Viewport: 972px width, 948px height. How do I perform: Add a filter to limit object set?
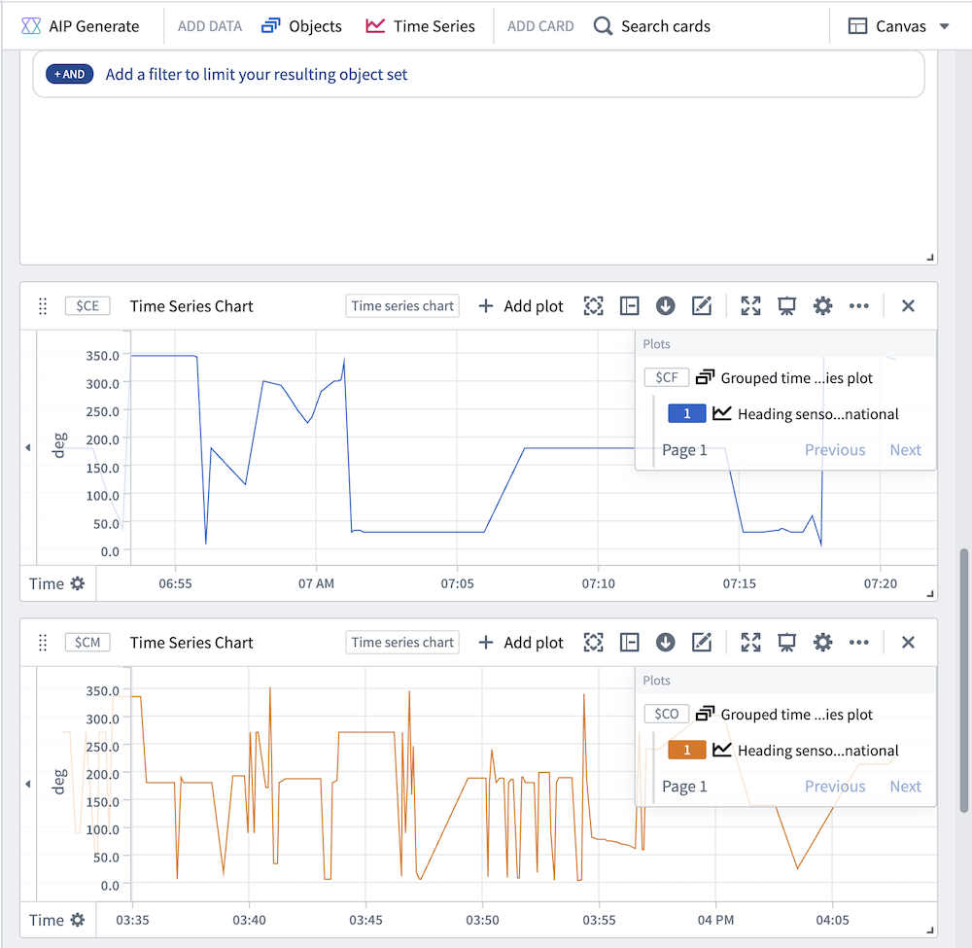(x=256, y=75)
